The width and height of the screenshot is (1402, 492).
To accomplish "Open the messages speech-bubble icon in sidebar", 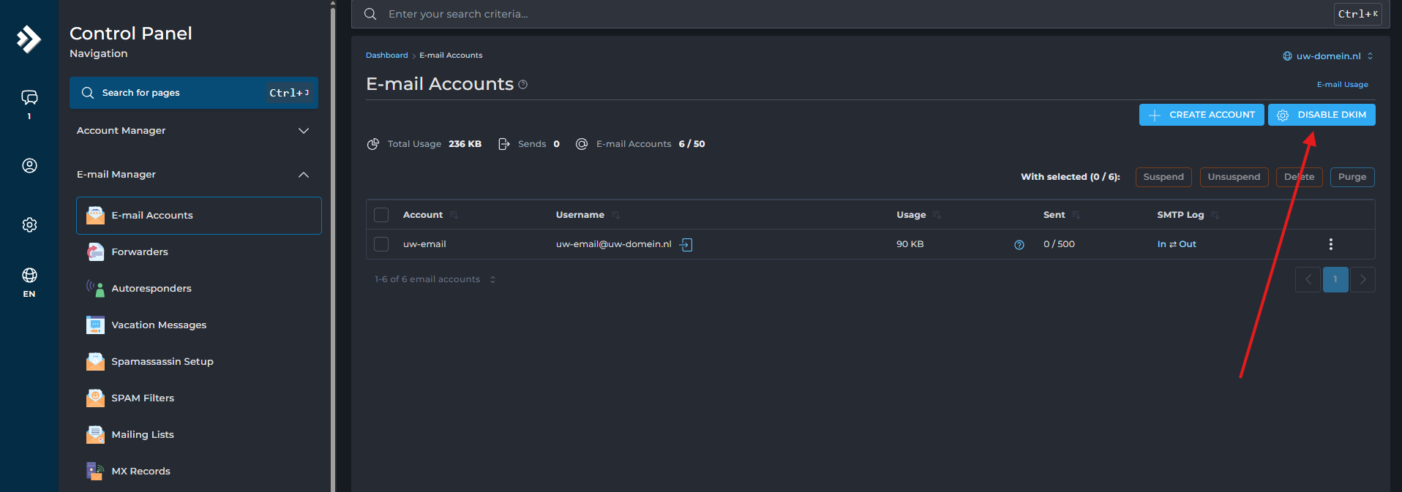I will click(29, 97).
